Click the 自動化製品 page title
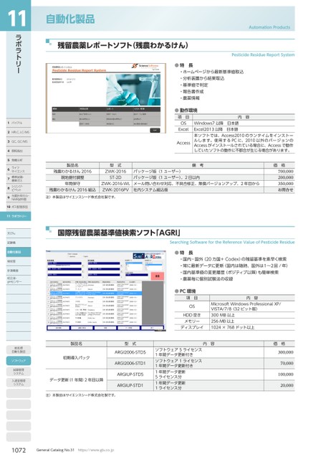The height and width of the screenshot is (462, 326). [x=70, y=19]
